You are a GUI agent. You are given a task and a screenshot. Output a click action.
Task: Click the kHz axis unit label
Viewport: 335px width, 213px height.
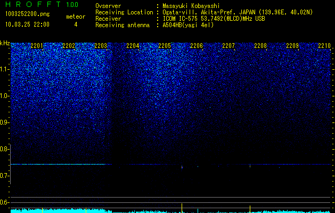pos(5,43)
